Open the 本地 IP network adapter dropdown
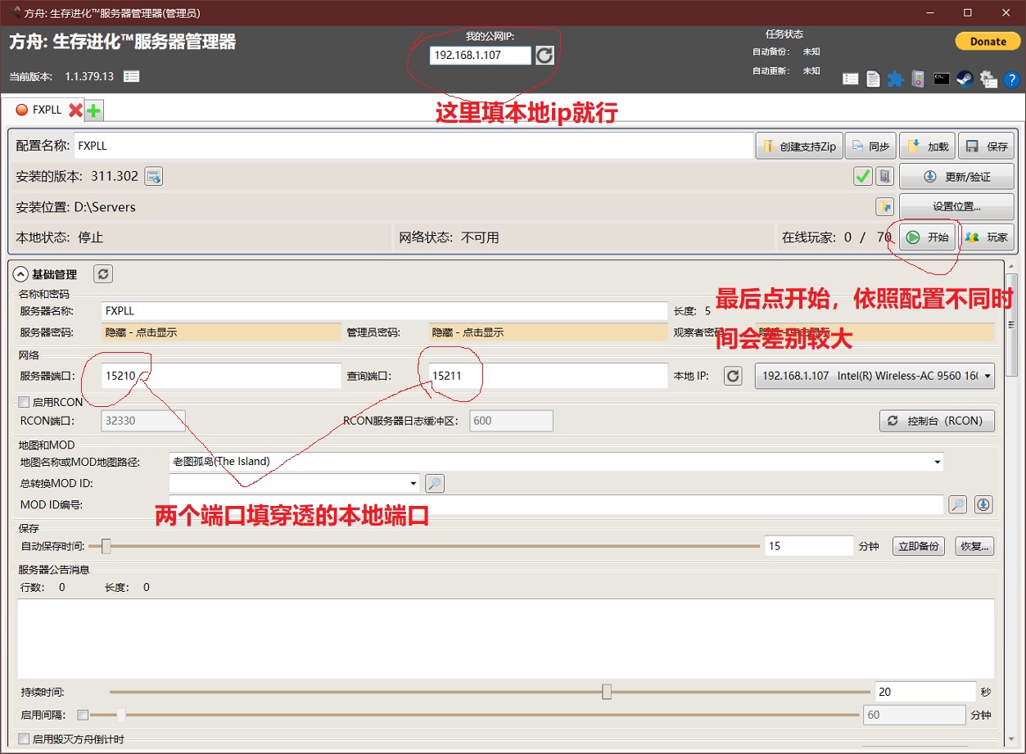This screenshot has height=754, width=1026. point(875,376)
